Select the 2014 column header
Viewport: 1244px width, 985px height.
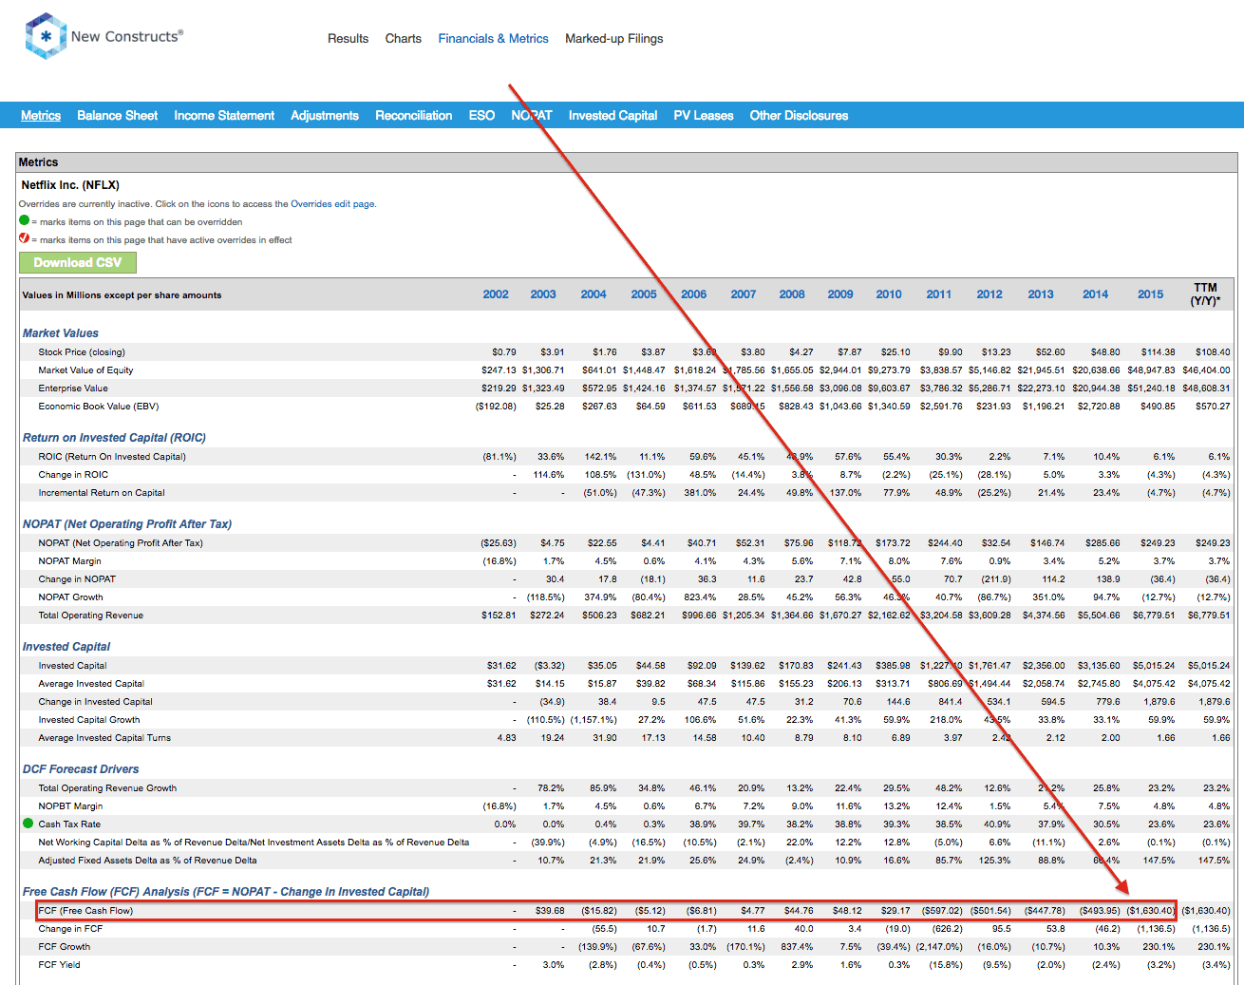[1095, 294]
